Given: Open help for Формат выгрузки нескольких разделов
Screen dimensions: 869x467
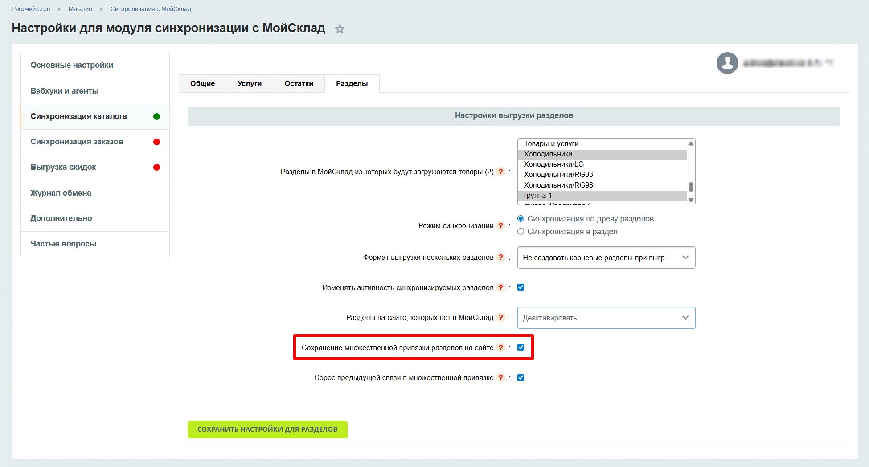Looking at the screenshot, I should 501,257.
